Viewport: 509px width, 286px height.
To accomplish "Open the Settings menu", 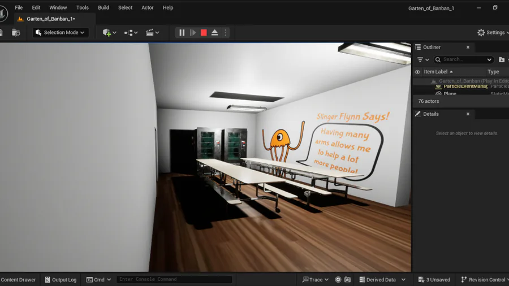I will 493,32.
